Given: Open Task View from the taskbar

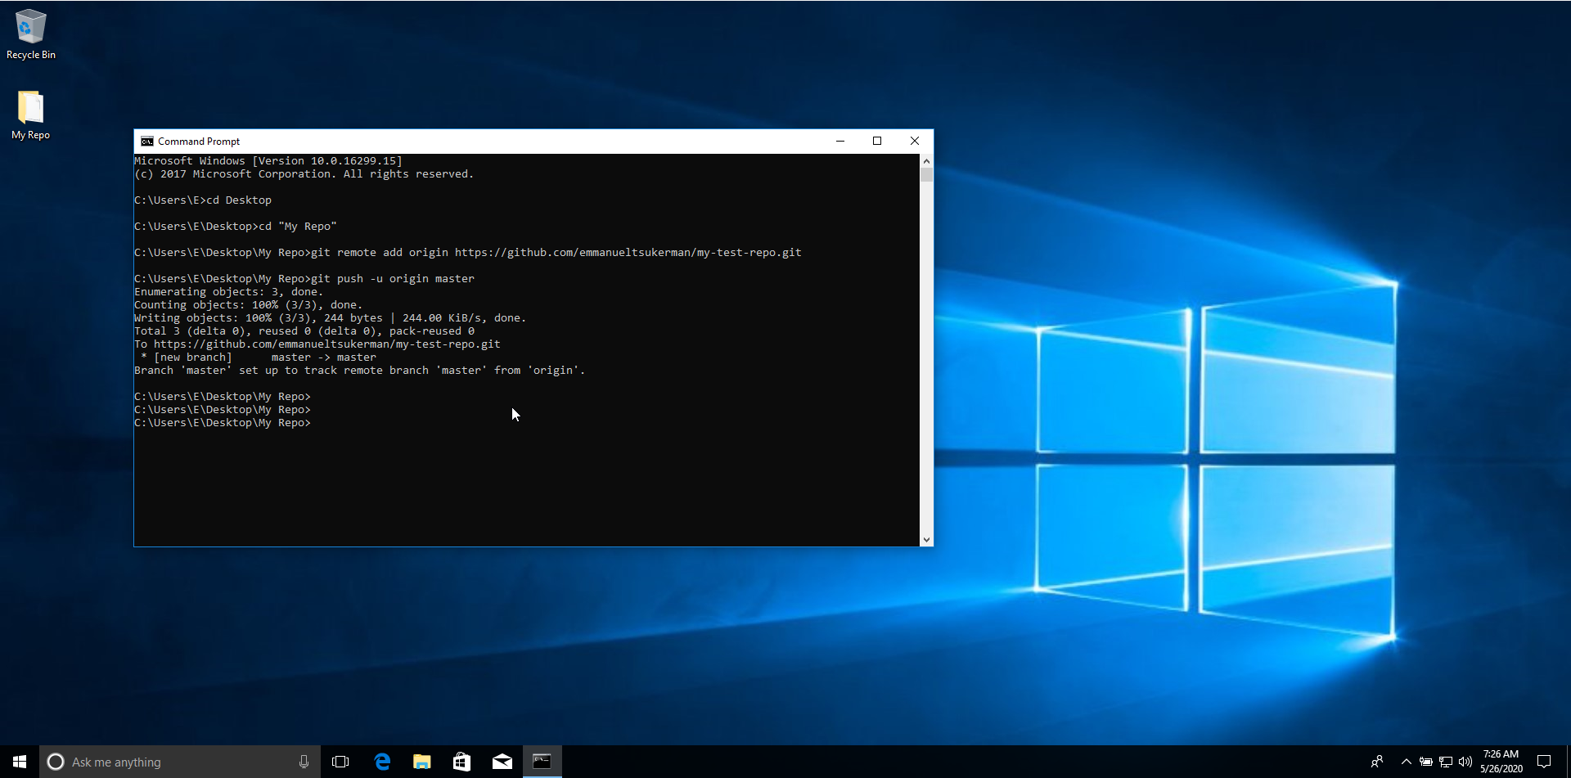Looking at the screenshot, I should coord(340,762).
